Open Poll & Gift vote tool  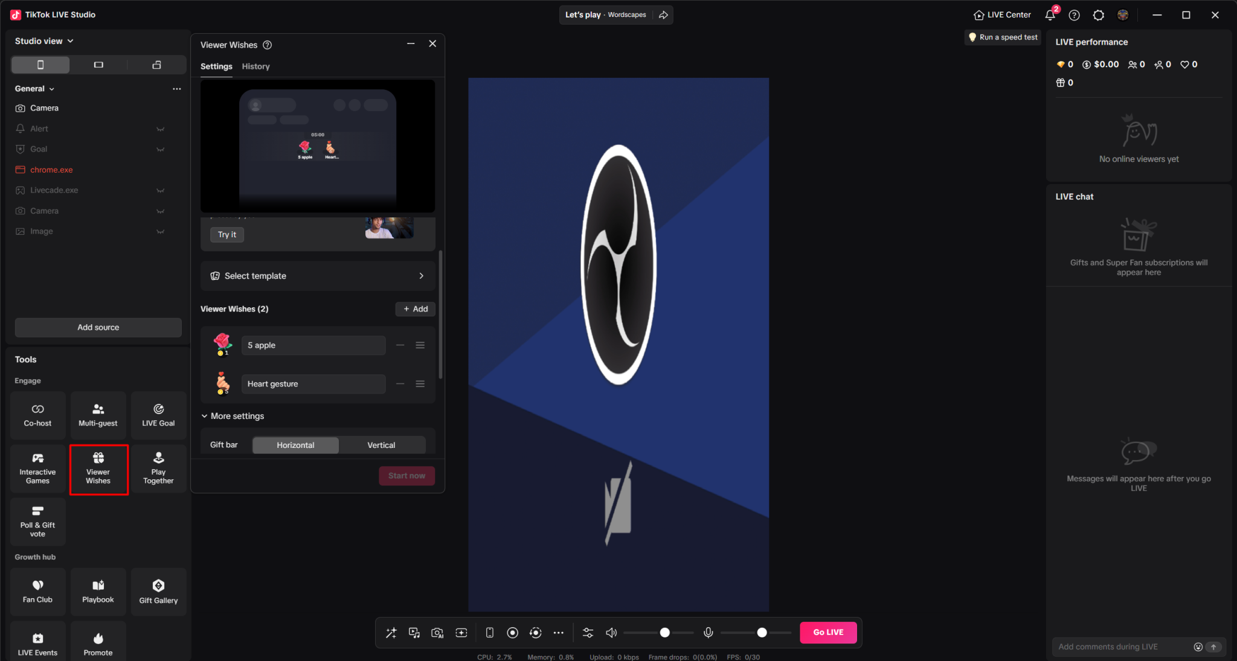(x=37, y=522)
